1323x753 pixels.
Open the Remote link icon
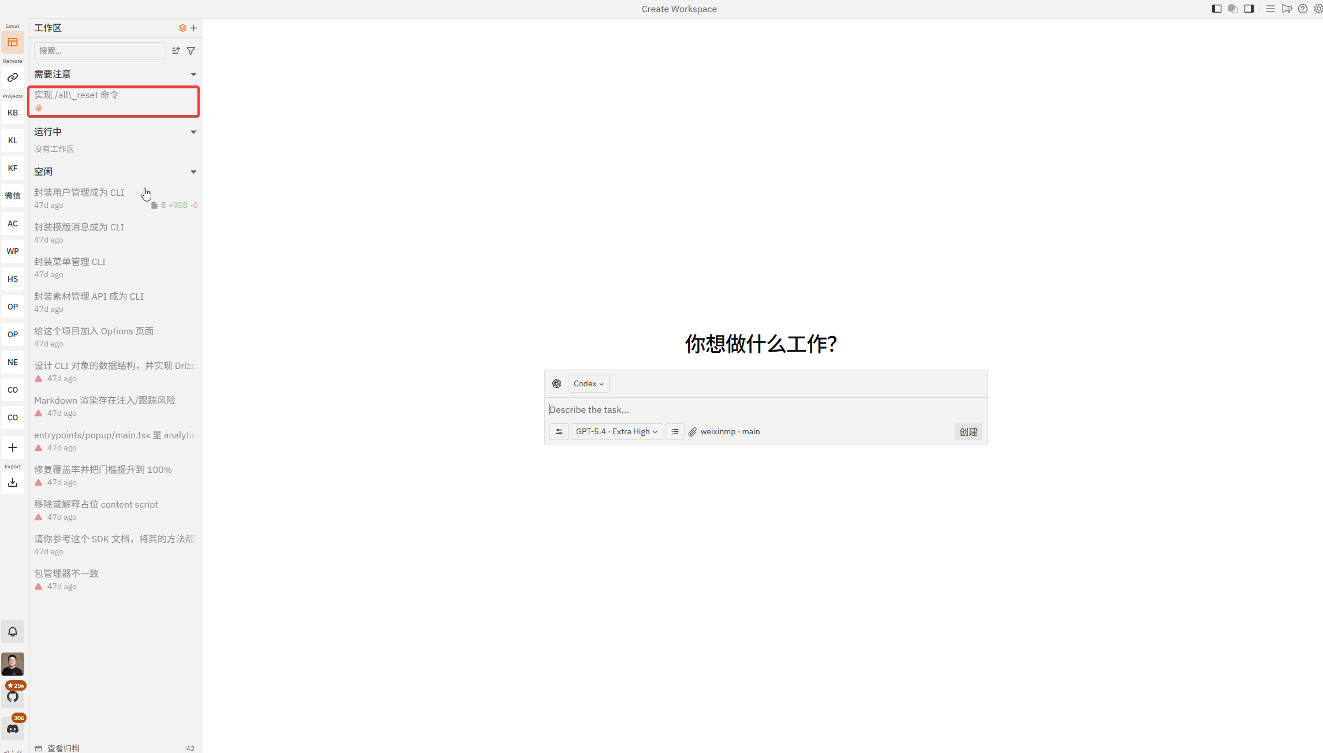click(13, 77)
